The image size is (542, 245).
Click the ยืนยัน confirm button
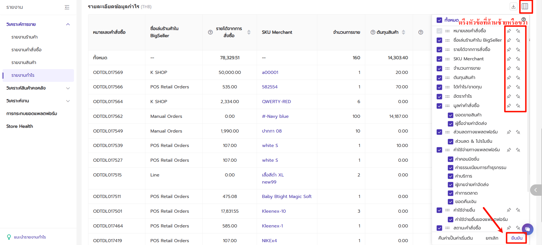click(517, 238)
